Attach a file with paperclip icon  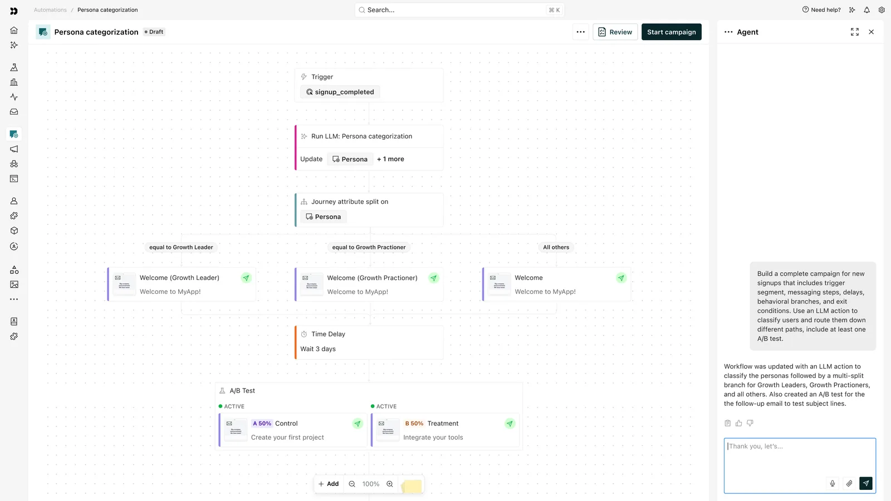(x=849, y=483)
